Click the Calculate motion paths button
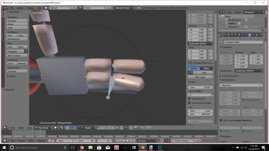The image size is (269, 151). (17, 71)
